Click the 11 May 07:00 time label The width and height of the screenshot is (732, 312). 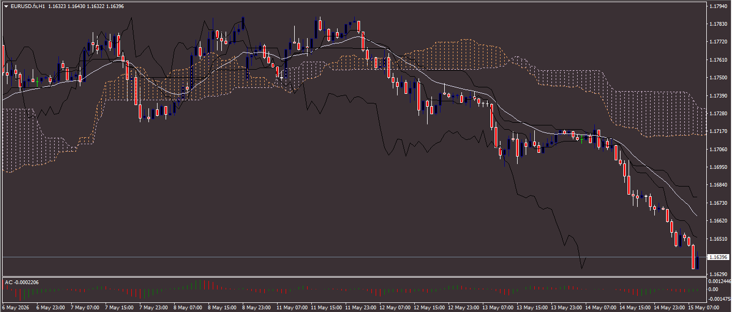292,308
